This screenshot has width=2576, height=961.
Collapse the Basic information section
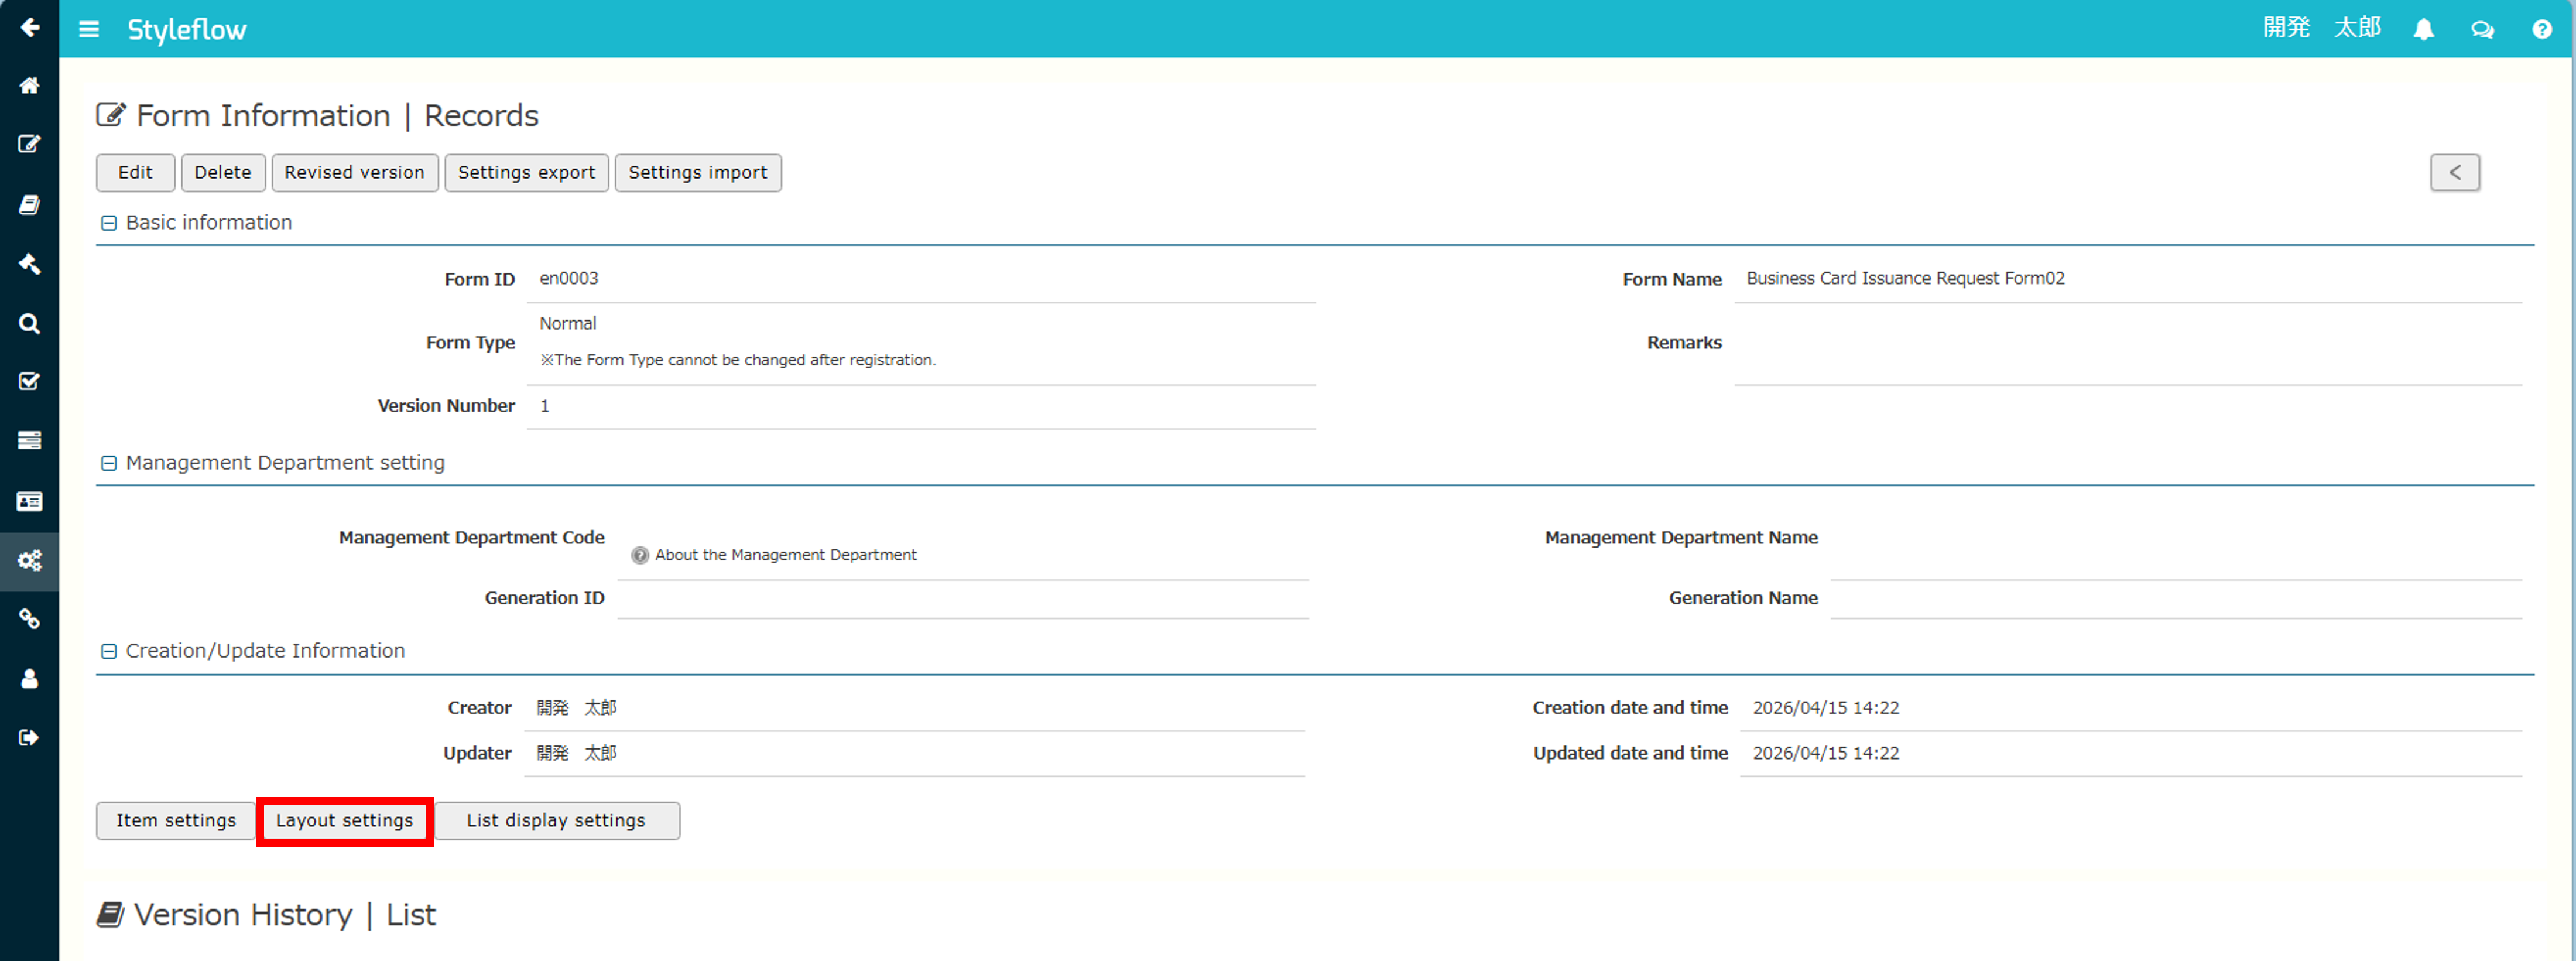point(109,223)
